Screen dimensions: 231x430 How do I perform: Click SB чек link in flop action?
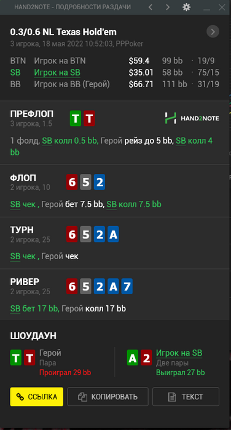[x=23, y=205]
